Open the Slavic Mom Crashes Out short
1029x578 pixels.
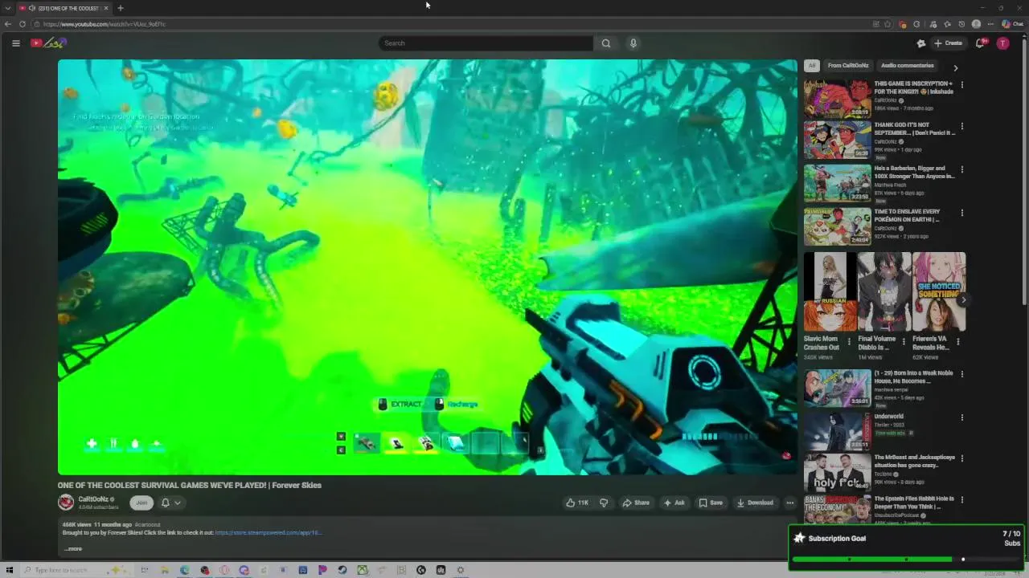pyautogui.click(x=829, y=291)
